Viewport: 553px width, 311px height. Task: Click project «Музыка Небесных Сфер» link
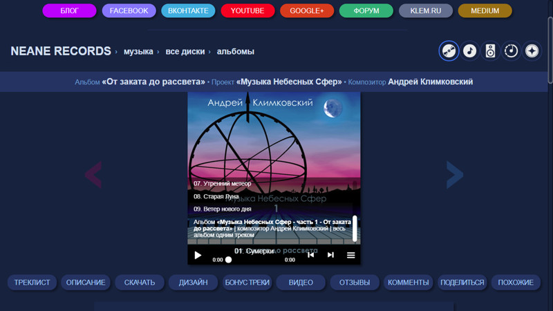coord(289,82)
